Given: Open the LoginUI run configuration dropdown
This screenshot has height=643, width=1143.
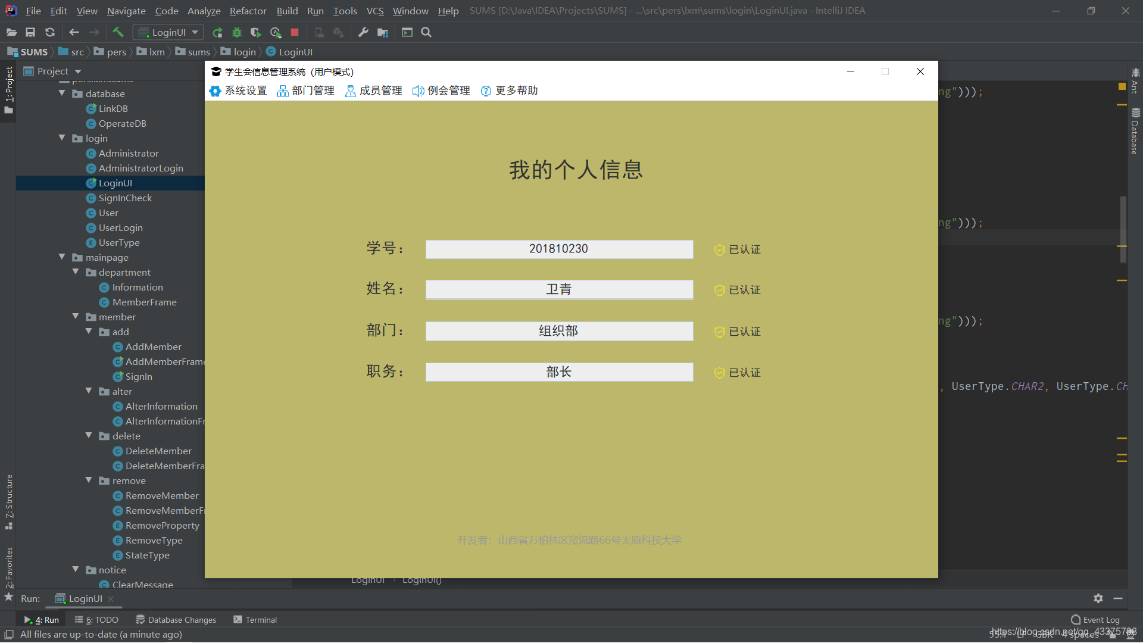Looking at the screenshot, I should tap(168, 32).
